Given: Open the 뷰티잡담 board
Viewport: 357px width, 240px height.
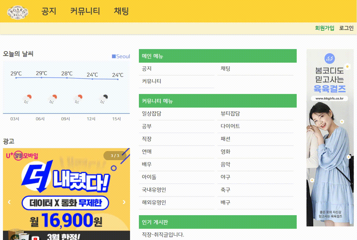Looking at the screenshot, I should point(256,114).
